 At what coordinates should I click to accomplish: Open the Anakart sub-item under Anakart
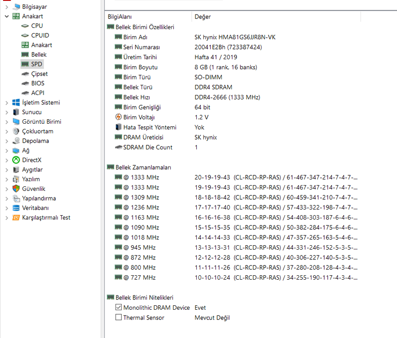(x=41, y=45)
